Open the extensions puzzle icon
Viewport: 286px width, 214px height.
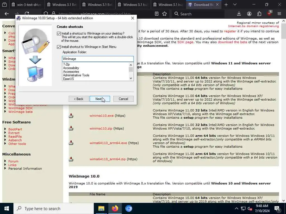[x=259, y=14]
